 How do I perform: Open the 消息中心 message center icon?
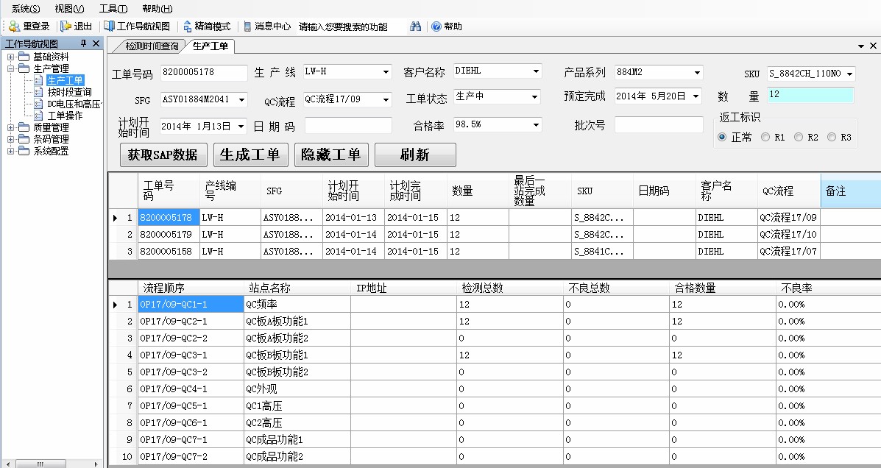[247, 26]
